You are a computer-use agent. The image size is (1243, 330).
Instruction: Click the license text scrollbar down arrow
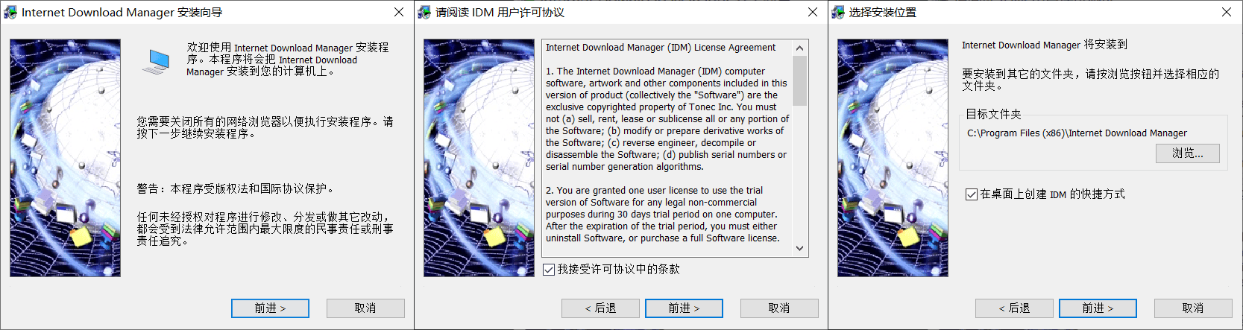[x=800, y=249]
